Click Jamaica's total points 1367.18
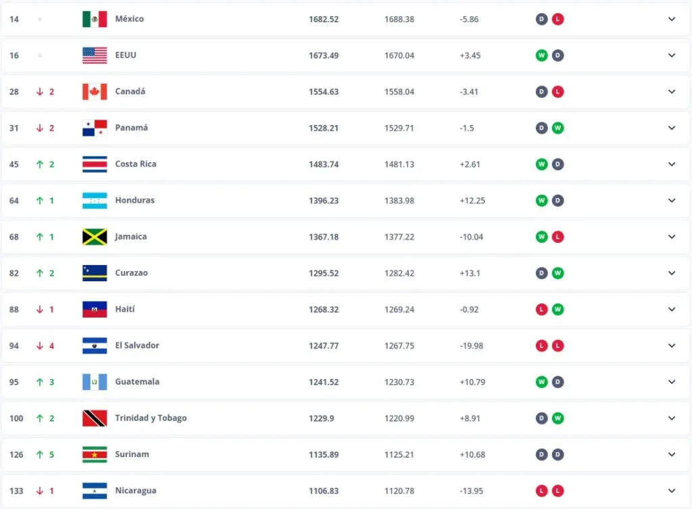 point(324,237)
